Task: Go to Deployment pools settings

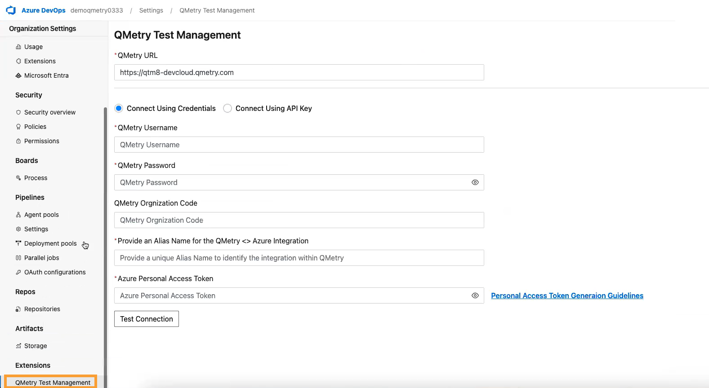Action: pyautogui.click(x=50, y=243)
